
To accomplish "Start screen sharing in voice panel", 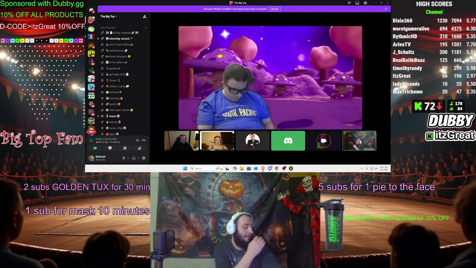I will click(110, 148).
